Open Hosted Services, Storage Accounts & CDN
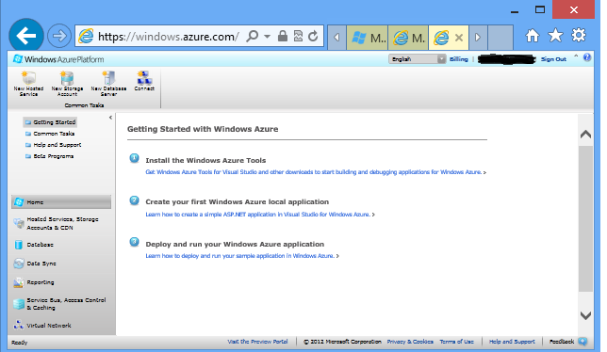Viewport: 607px width, 352px height. 61,223
